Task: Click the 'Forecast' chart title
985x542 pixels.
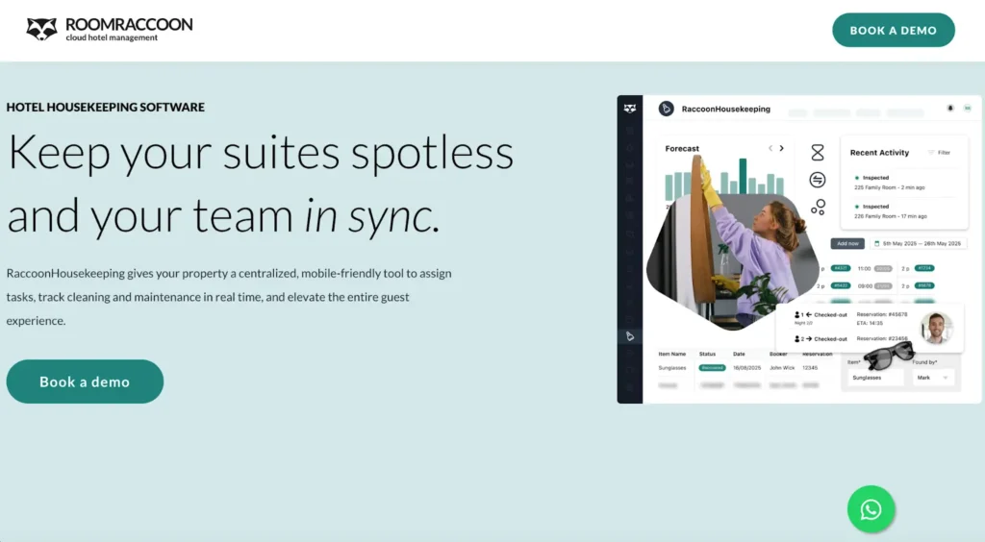Action: pyautogui.click(x=682, y=149)
